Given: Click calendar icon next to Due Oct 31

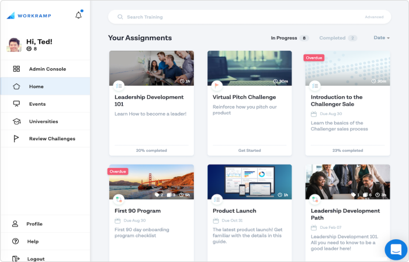Looking at the screenshot, I should [216, 221].
